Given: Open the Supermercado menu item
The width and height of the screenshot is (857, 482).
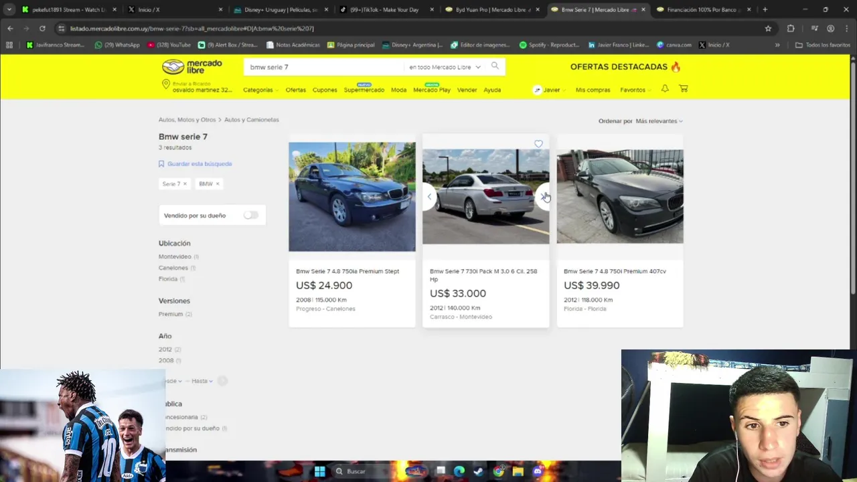Looking at the screenshot, I should (x=364, y=90).
